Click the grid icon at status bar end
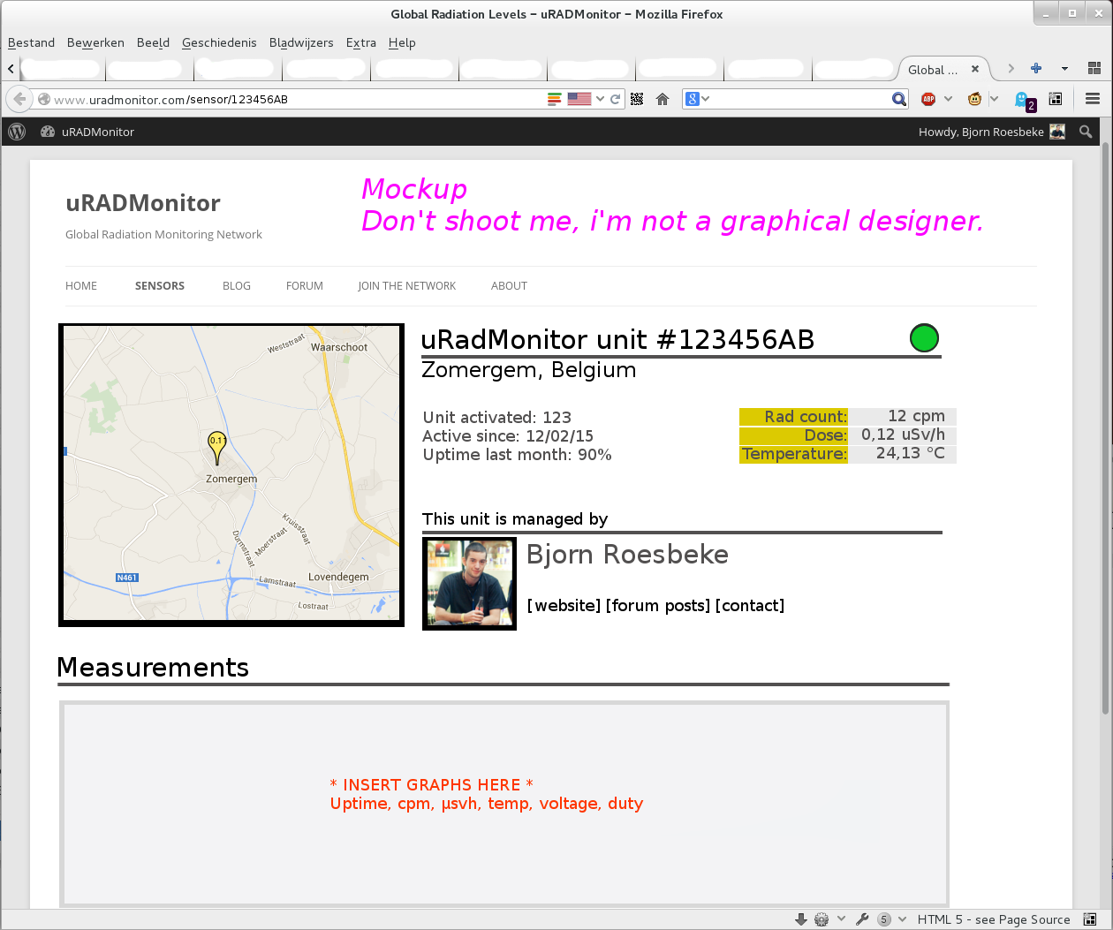 click(x=1090, y=919)
